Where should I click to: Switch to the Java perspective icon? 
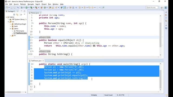[x=166, y=8]
